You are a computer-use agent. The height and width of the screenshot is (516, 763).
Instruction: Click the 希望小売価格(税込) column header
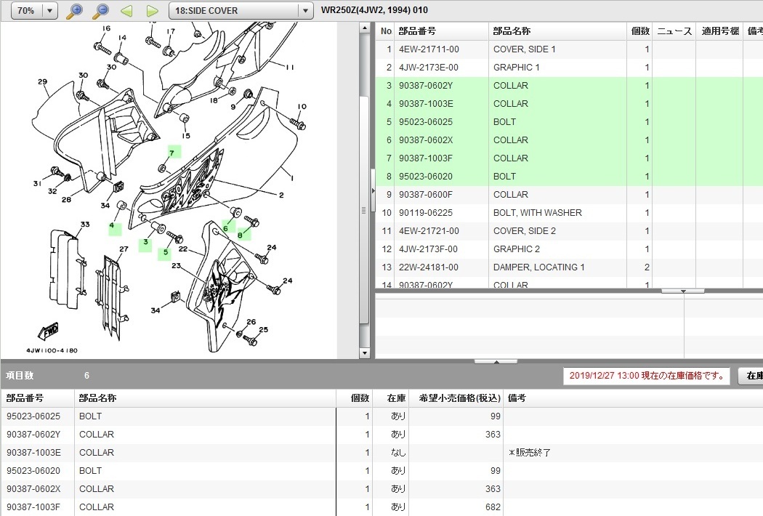pyautogui.click(x=460, y=398)
